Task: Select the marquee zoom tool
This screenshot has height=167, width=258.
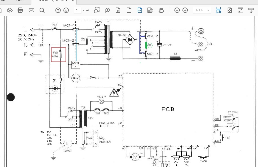Action: pos(96,10)
